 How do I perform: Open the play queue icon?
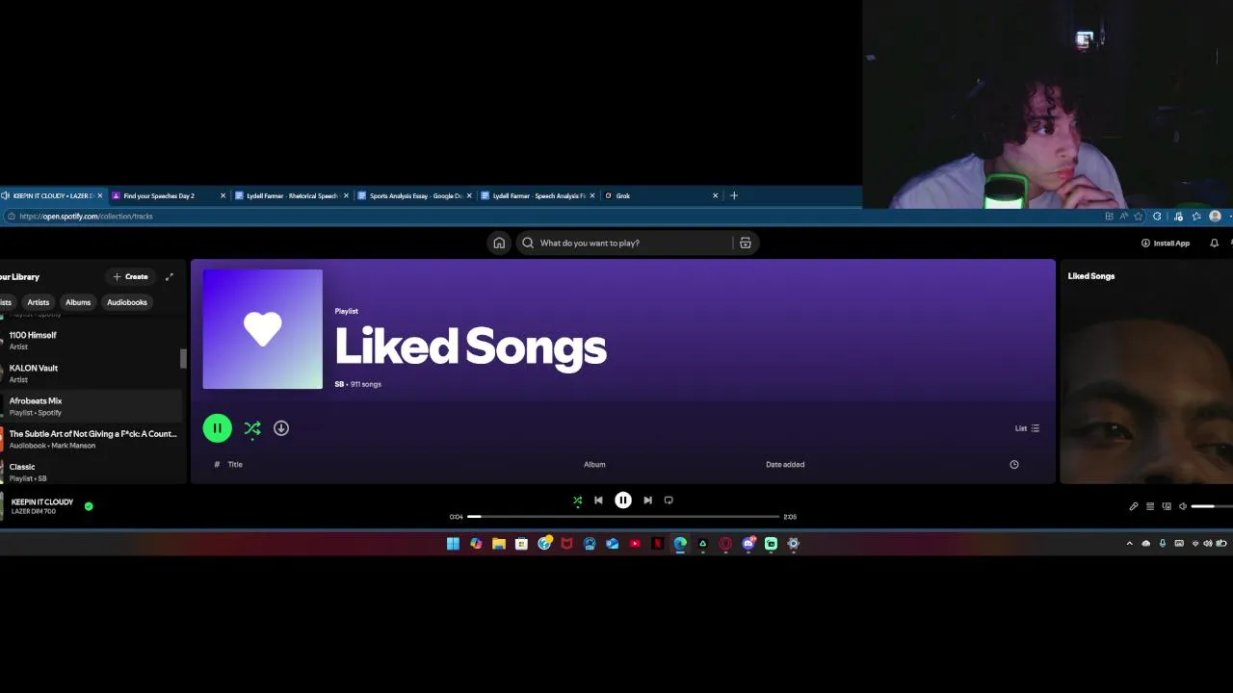[x=1150, y=506]
